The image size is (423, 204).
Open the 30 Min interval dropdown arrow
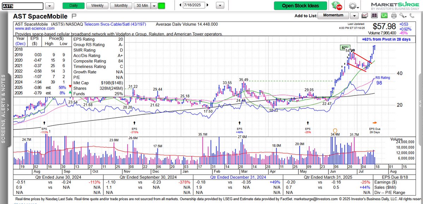(x=154, y=6)
